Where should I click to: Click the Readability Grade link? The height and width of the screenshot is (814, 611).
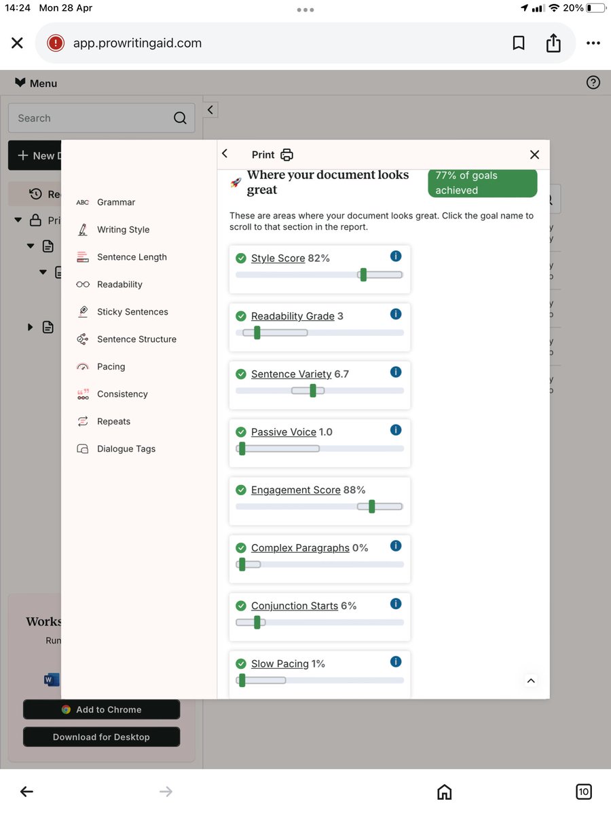pos(293,316)
